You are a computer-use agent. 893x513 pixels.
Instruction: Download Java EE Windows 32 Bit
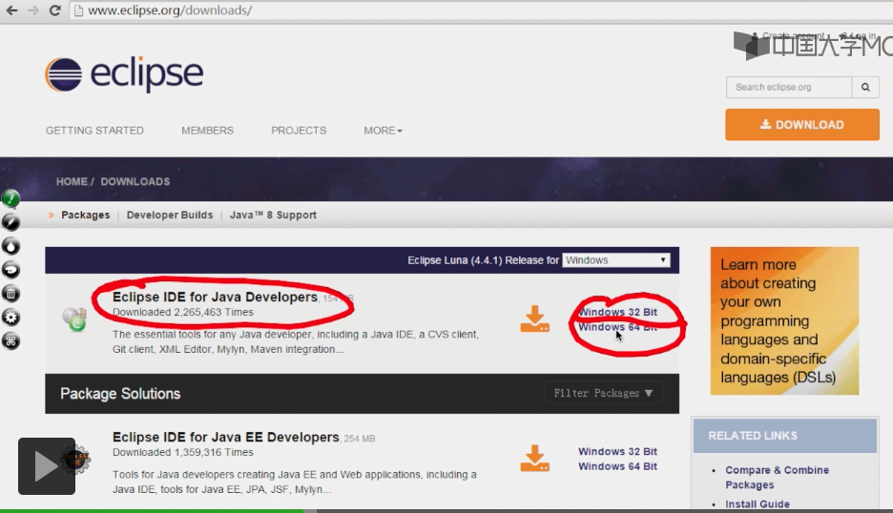pyautogui.click(x=618, y=452)
